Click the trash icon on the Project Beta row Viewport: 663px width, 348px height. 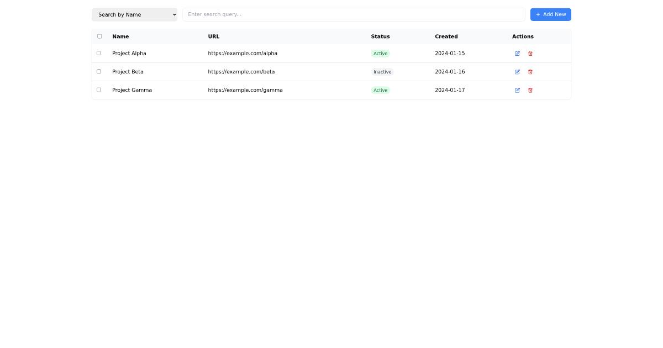click(530, 72)
